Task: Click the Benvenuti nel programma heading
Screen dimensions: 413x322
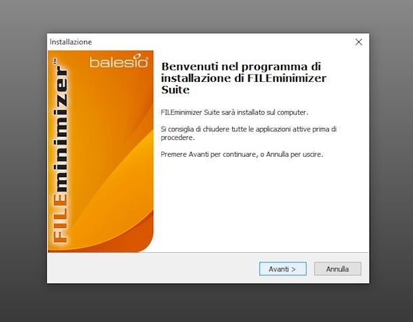Action: 244,78
